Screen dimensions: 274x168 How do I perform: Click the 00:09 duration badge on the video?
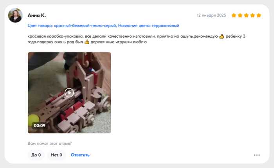(40, 126)
